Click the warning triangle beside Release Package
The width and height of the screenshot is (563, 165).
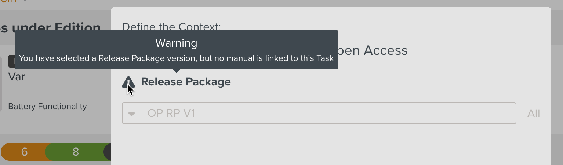point(128,82)
